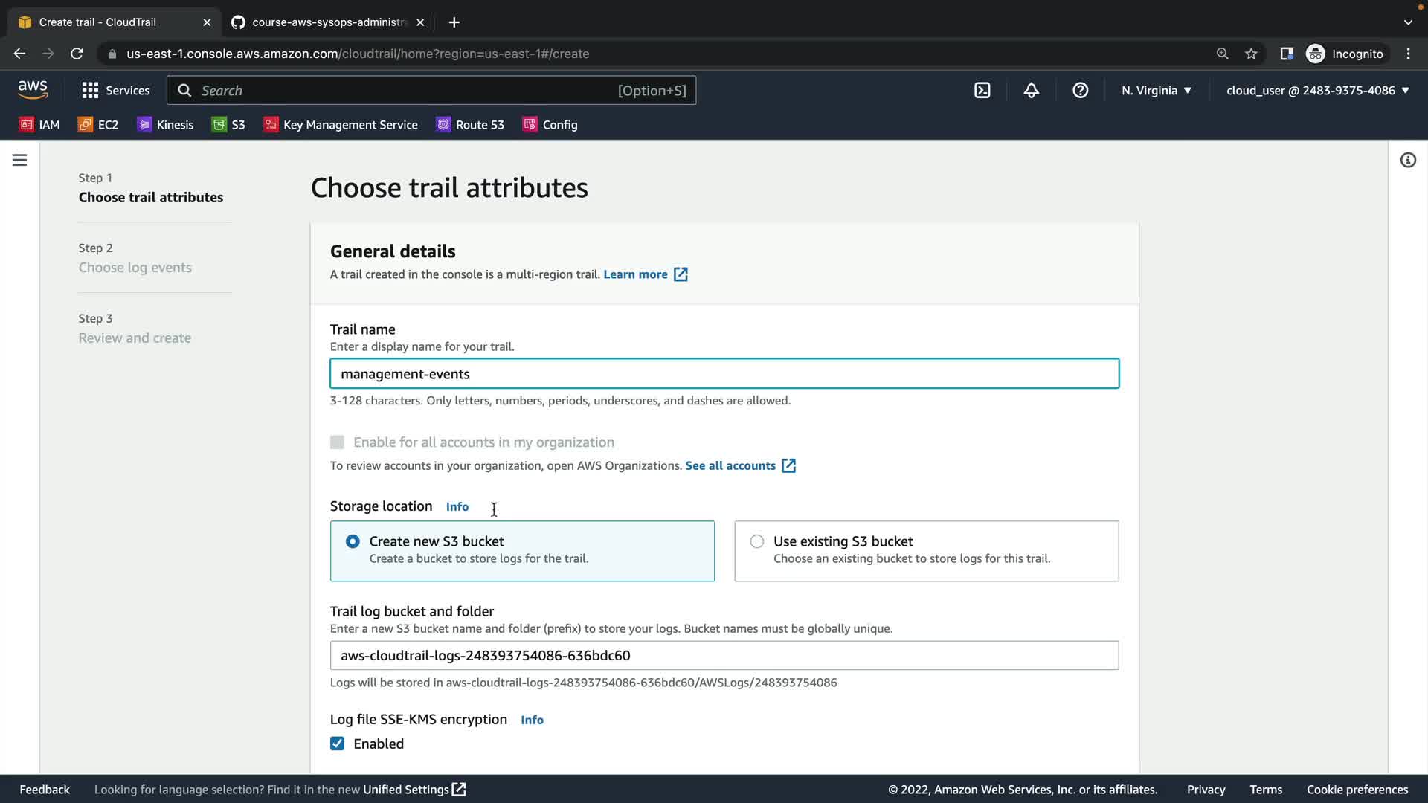
Task: Uncheck SSE-KMS encryption Enabled checkbox
Action: pos(337,744)
